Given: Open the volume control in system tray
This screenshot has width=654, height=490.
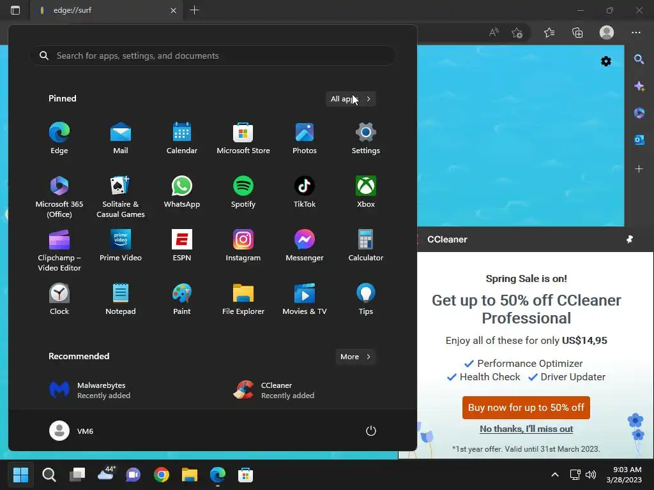Looking at the screenshot, I should pyautogui.click(x=591, y=475).
